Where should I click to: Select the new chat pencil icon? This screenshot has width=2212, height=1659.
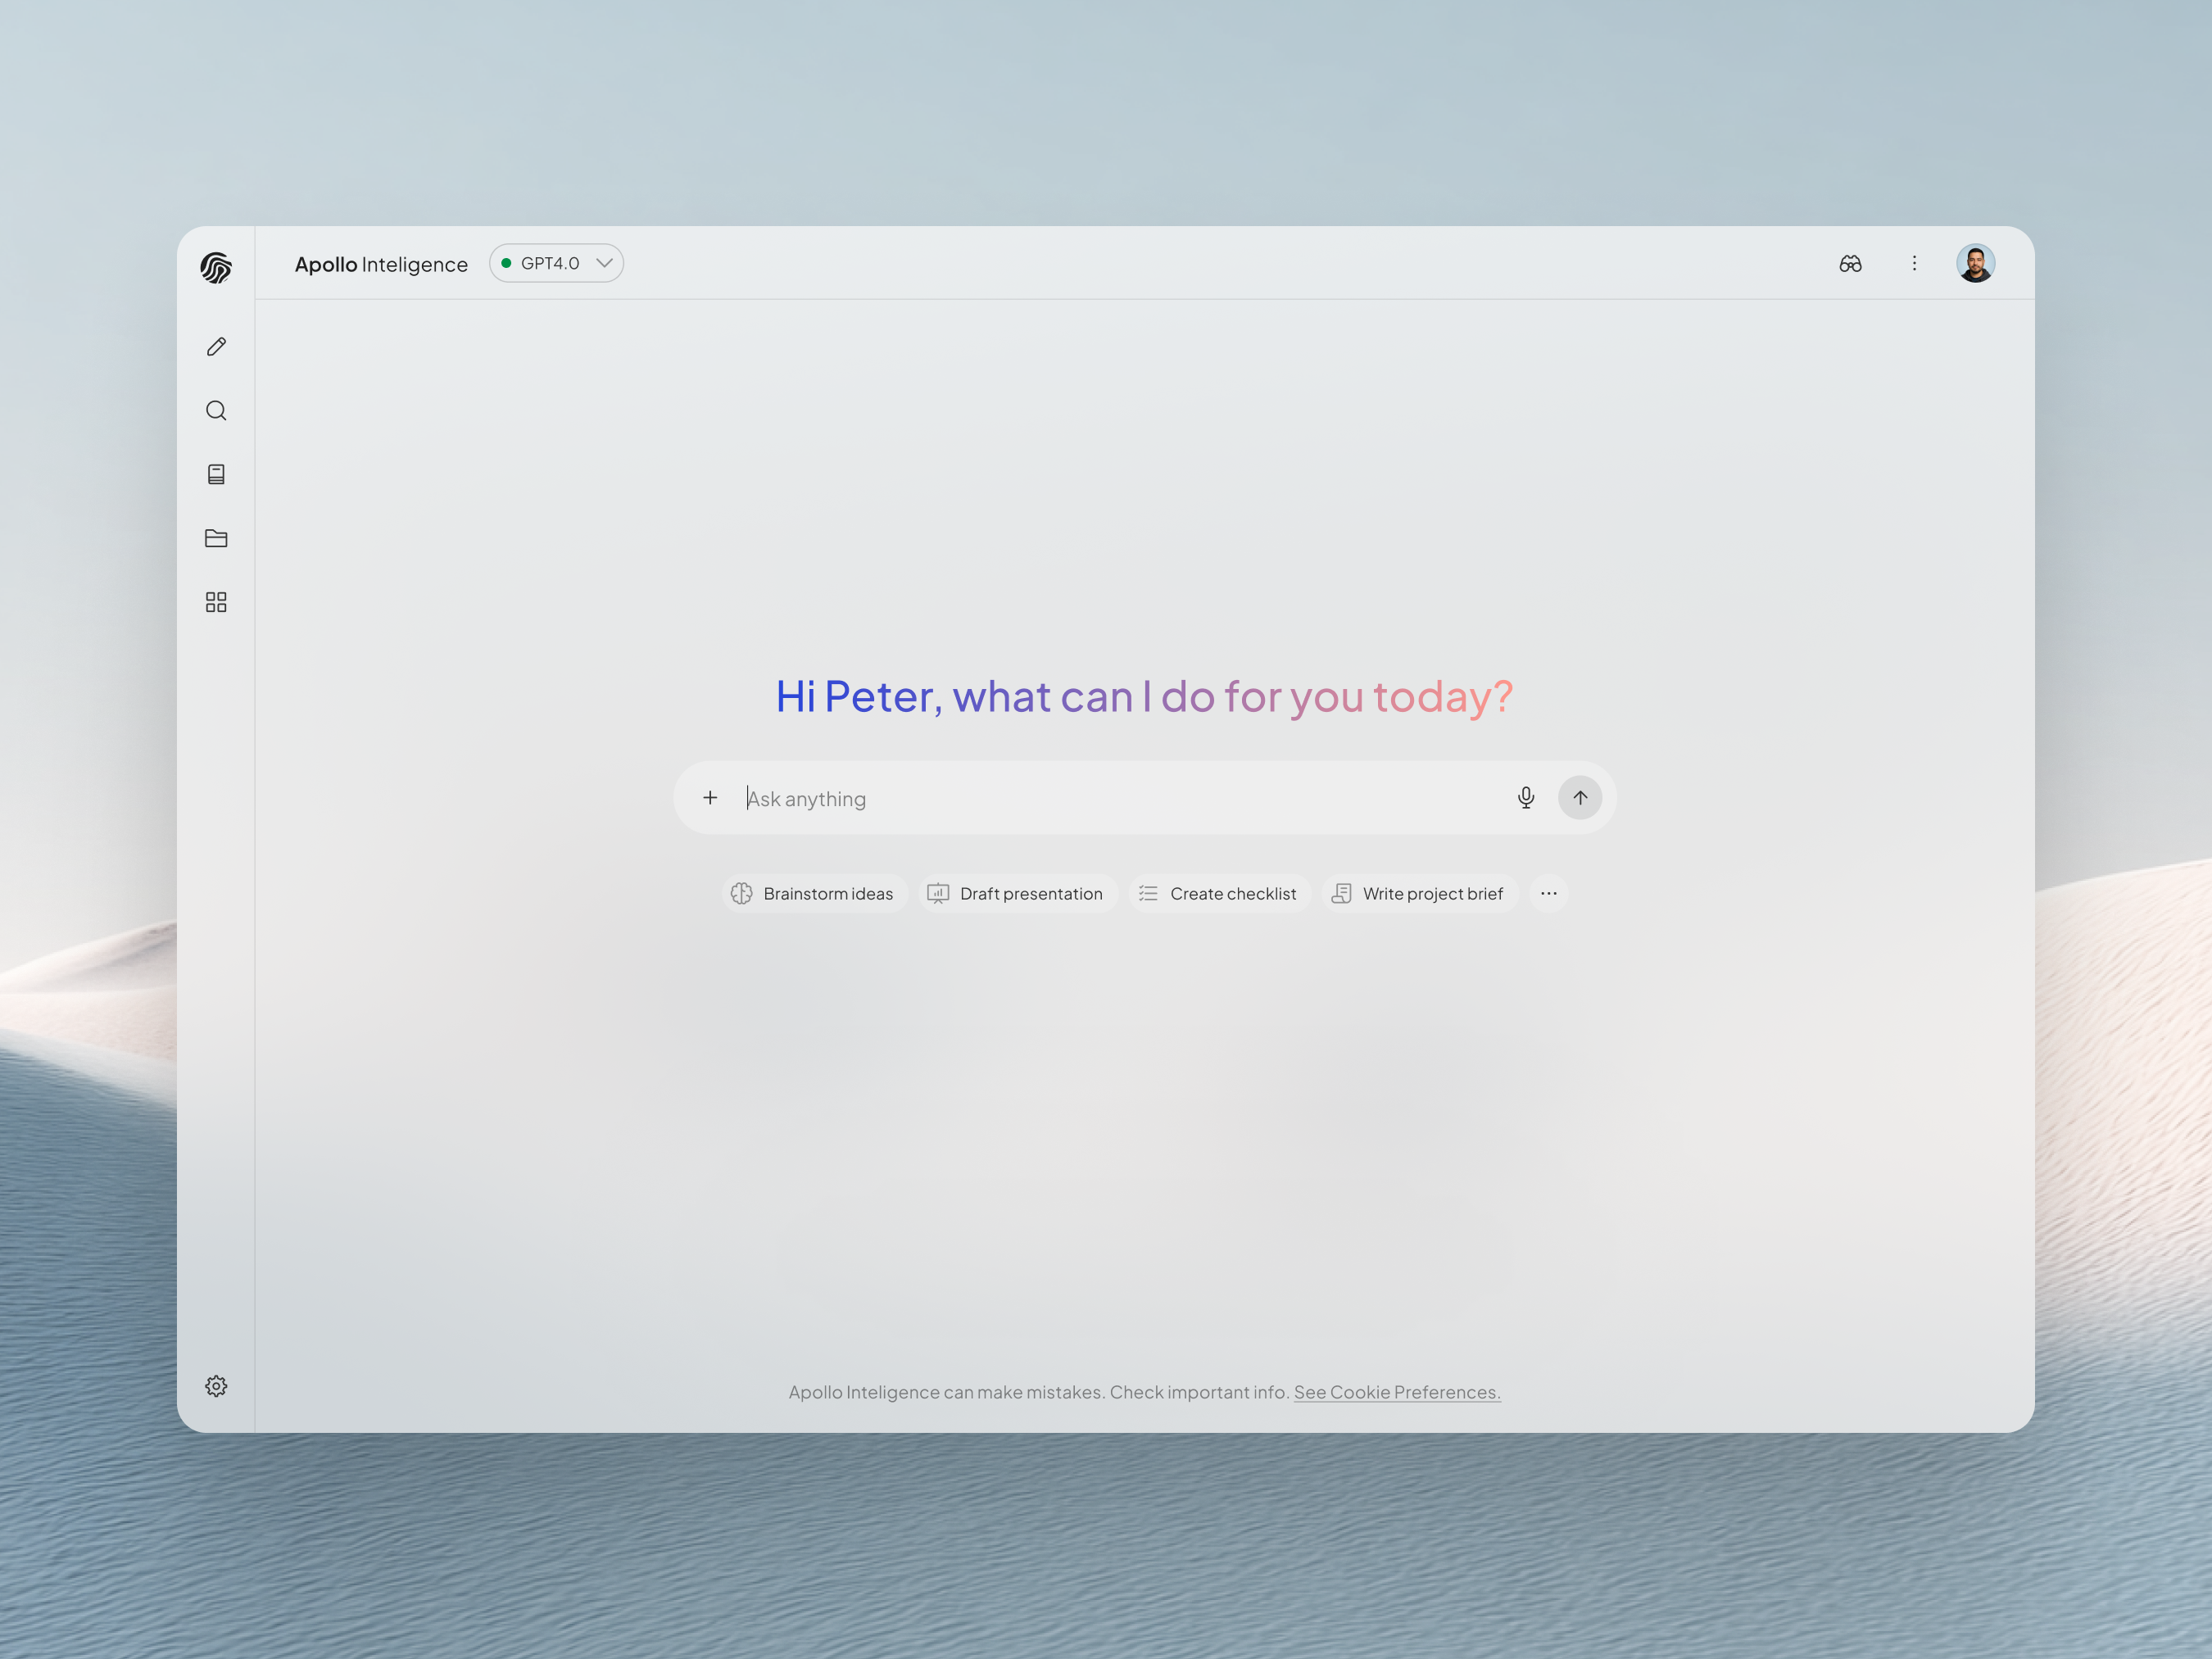pos(216,346)
